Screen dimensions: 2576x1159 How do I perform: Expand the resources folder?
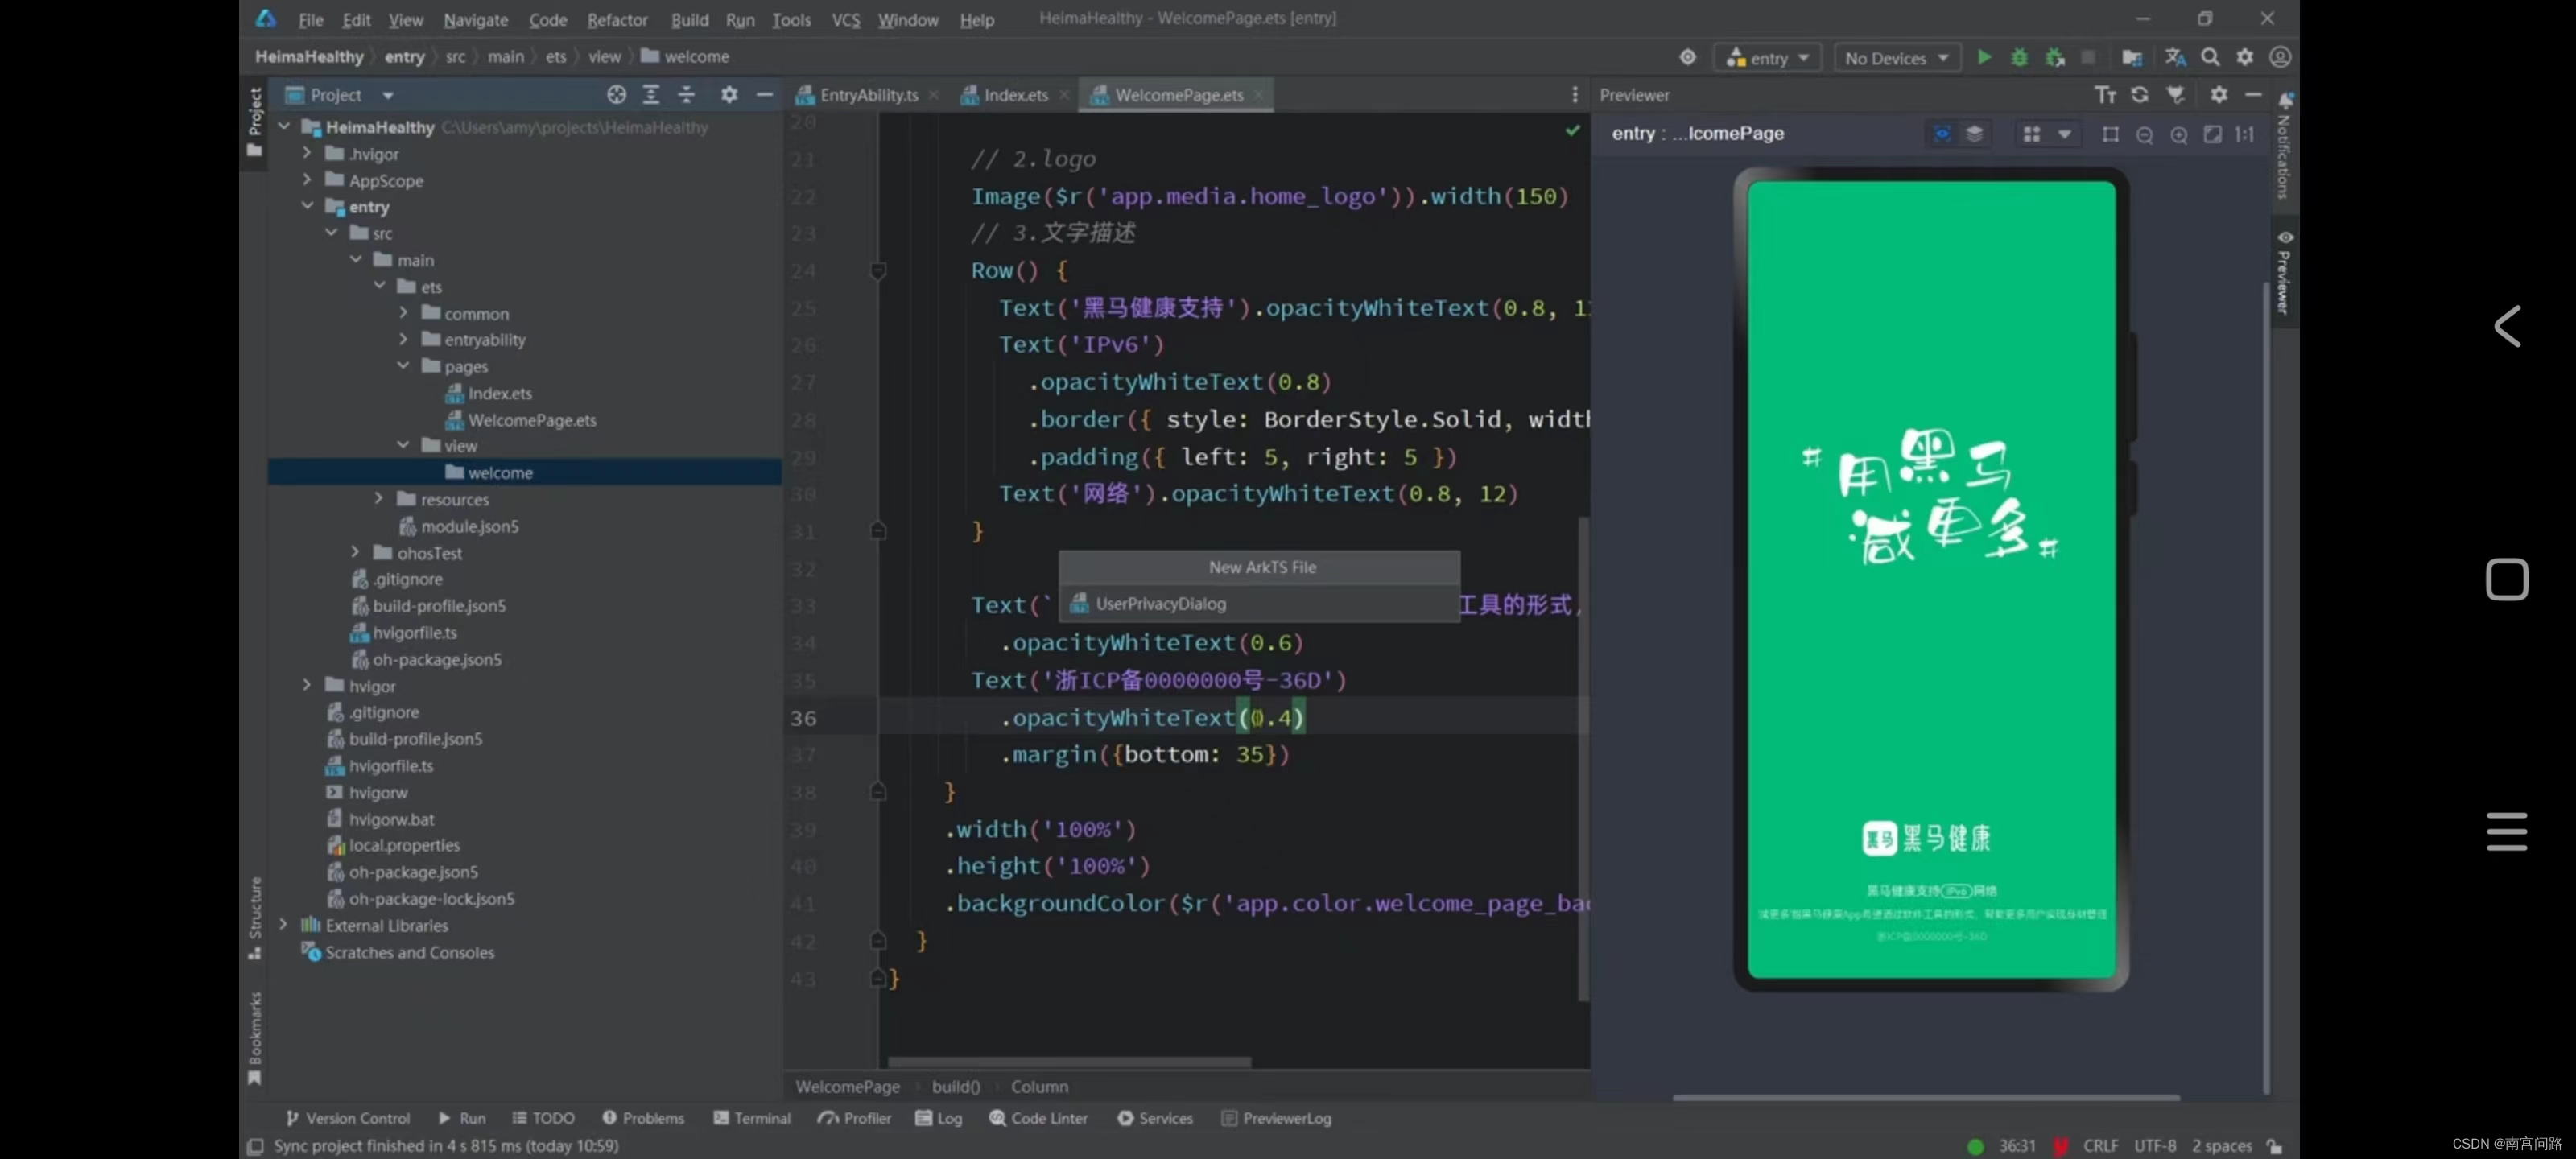(x=379, y=498)
